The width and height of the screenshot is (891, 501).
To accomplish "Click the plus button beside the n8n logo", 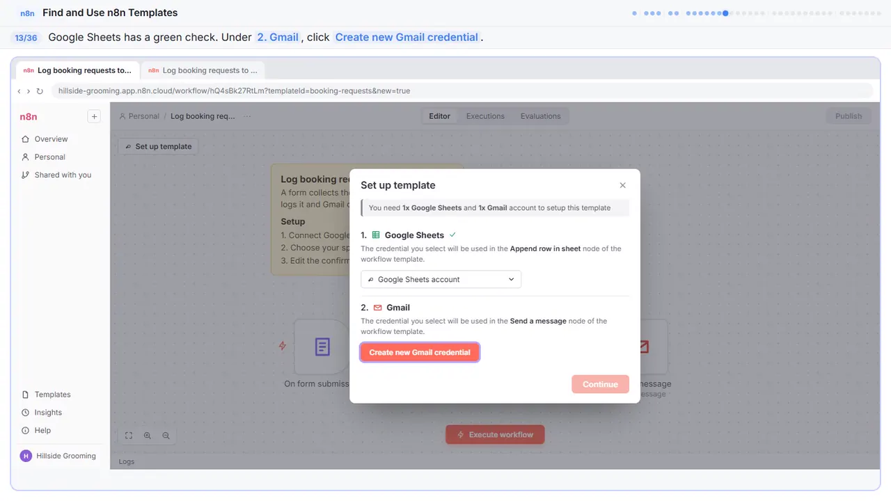I will [94, 116].
